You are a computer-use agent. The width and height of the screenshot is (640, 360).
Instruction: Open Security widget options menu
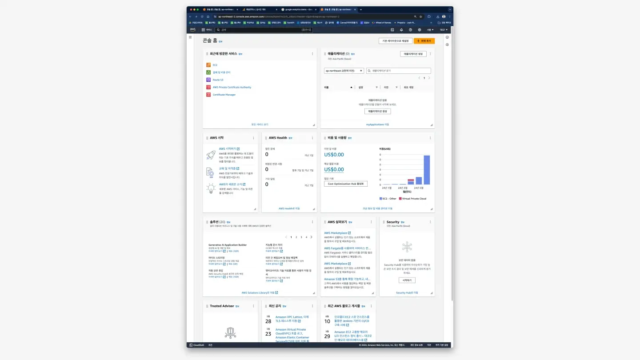(x=430, y=222)
